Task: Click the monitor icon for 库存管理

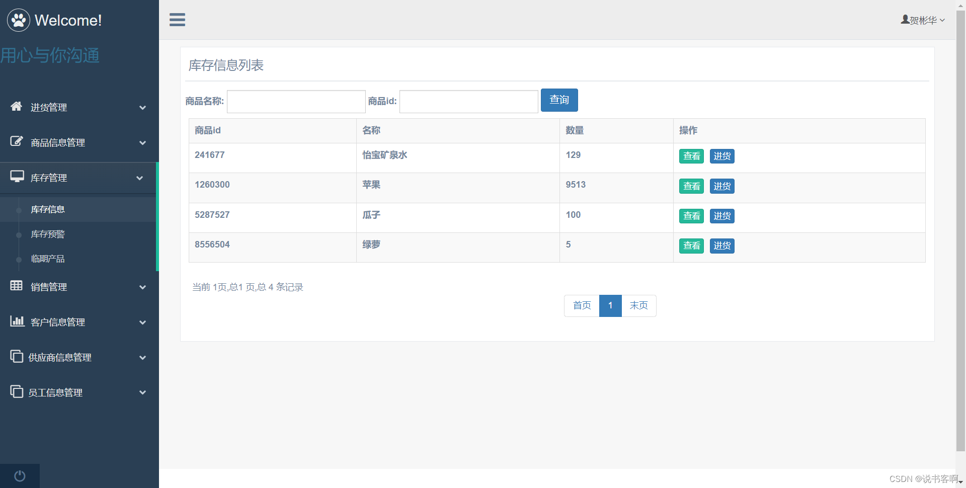Action: coord(17,177)
